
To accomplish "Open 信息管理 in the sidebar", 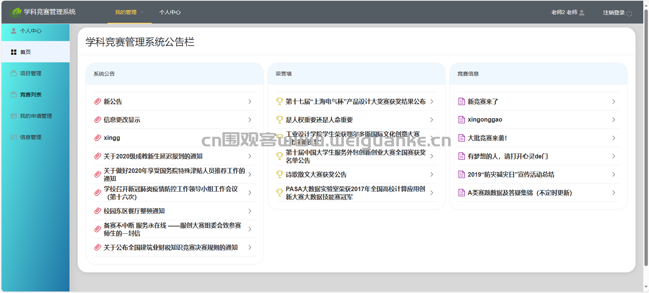I will pos(36,137).
